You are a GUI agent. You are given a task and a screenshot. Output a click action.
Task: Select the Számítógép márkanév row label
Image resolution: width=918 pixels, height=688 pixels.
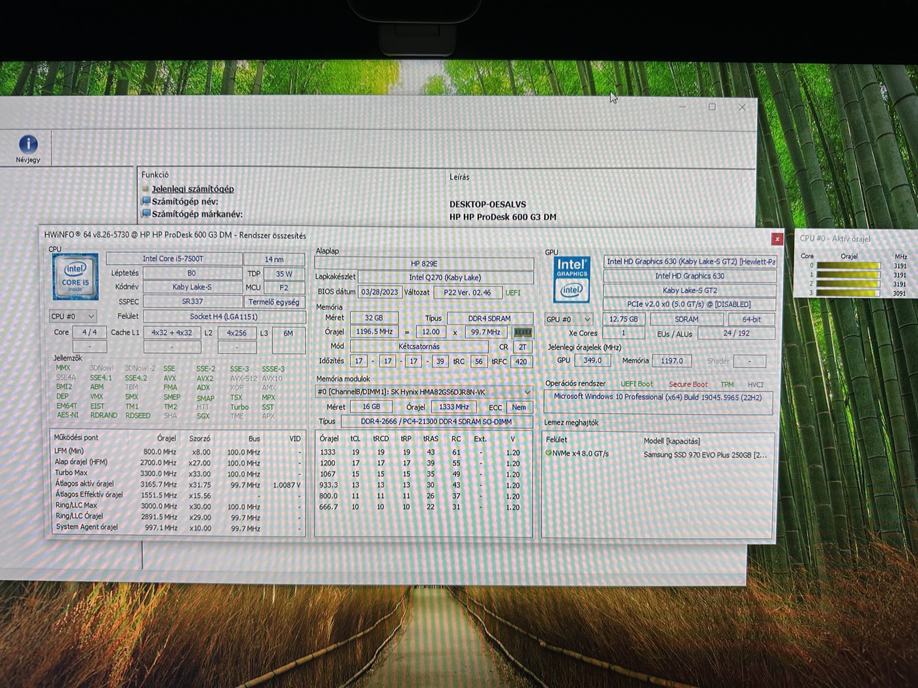197,214
